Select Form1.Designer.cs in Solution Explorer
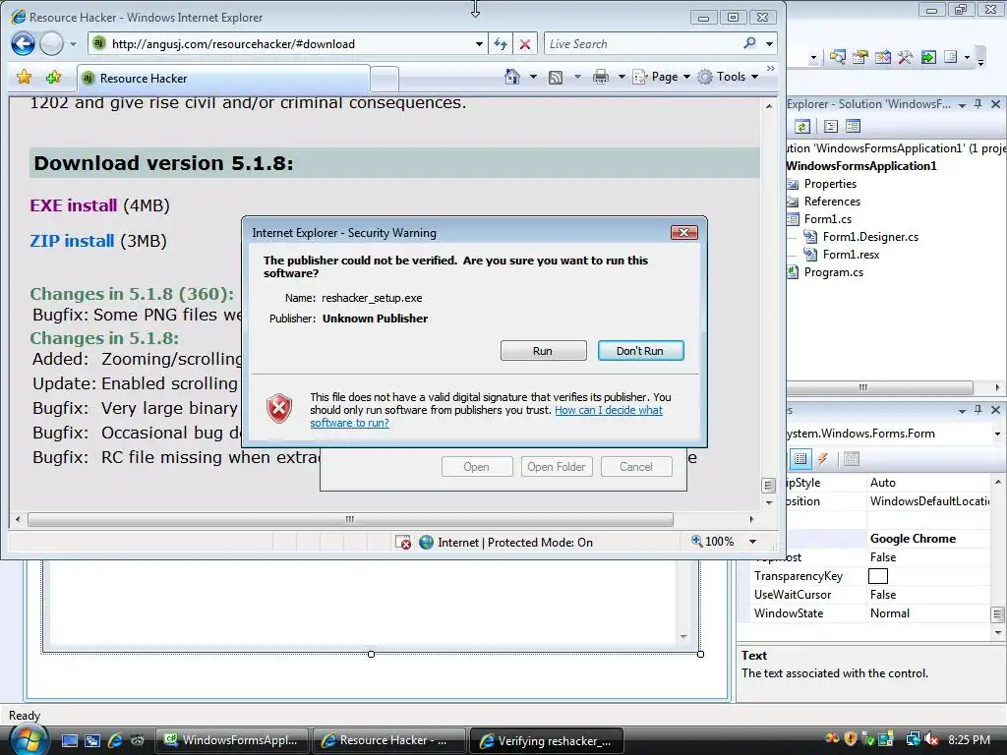The image size is (1007, 755). pos(870,237)
